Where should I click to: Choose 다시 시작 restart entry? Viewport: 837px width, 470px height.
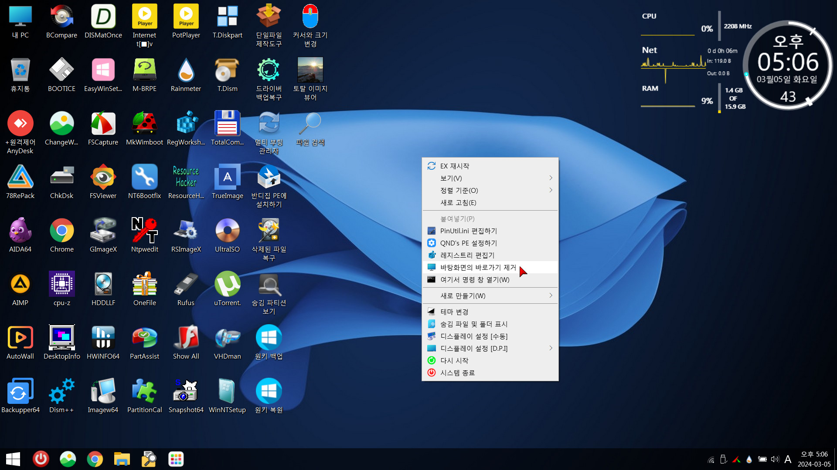490,360
